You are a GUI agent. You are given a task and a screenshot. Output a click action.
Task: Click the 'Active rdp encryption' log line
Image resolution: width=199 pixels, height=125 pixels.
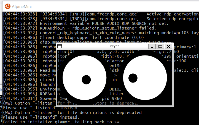coord(101,14)
